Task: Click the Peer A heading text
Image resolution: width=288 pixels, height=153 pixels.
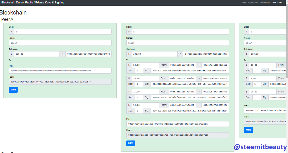Action: [x=7, y=19]
